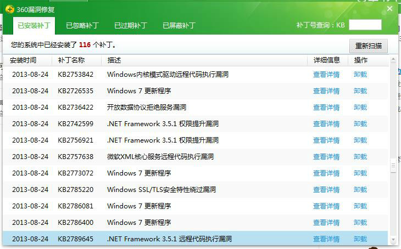Image resolution: width=401 pixels, height=249 pixels.
Task: Click description 微软XML核心服务远程代码执行漏洞
Action: [x=160, y=157]
